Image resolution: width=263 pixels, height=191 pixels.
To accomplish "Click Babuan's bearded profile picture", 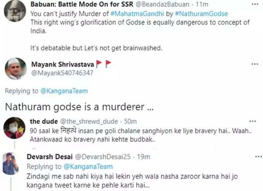I will pos(15,11).
